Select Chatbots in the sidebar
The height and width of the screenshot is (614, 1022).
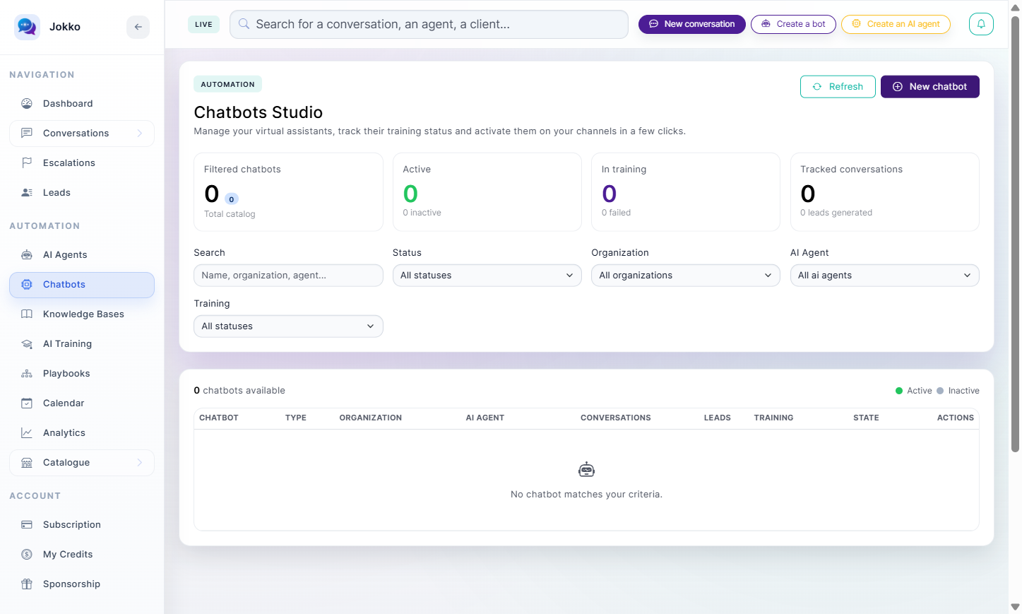tap(82, 285)
